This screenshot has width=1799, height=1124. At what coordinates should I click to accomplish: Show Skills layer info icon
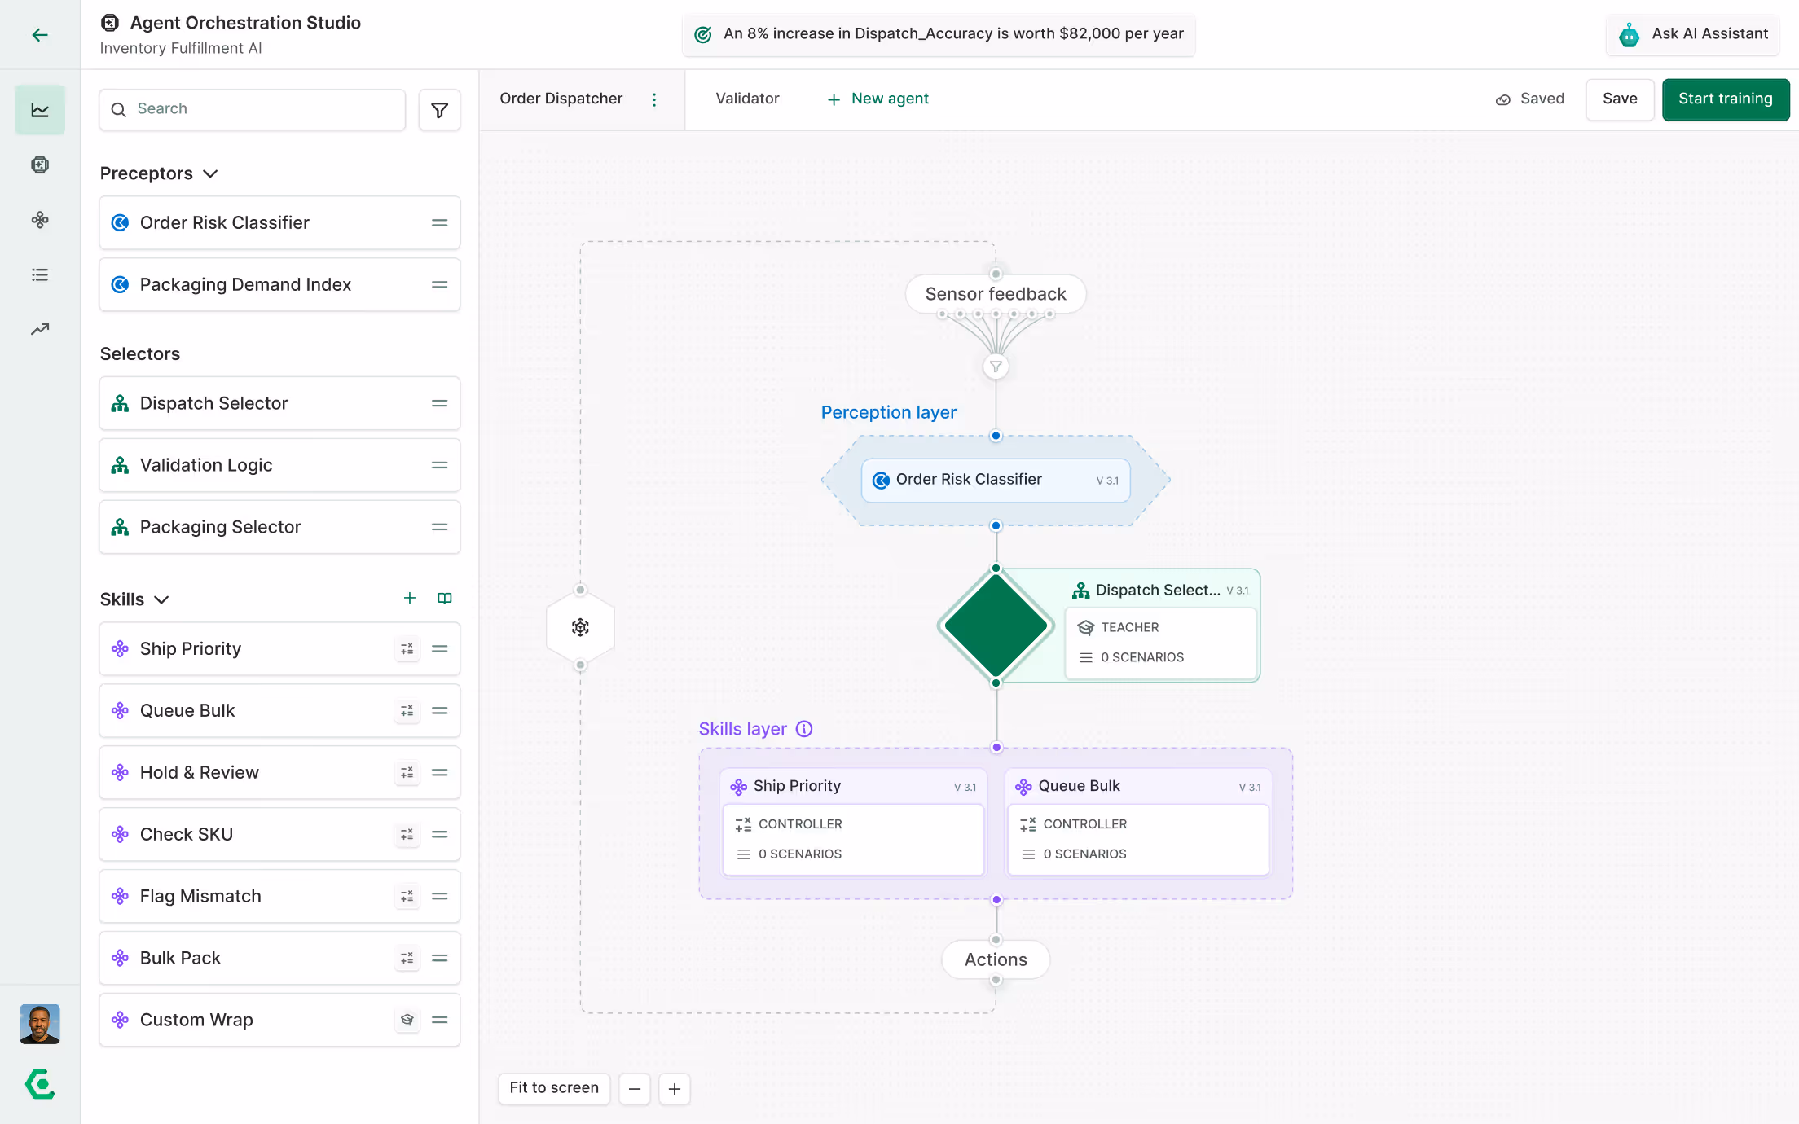[x=804, y=729]
